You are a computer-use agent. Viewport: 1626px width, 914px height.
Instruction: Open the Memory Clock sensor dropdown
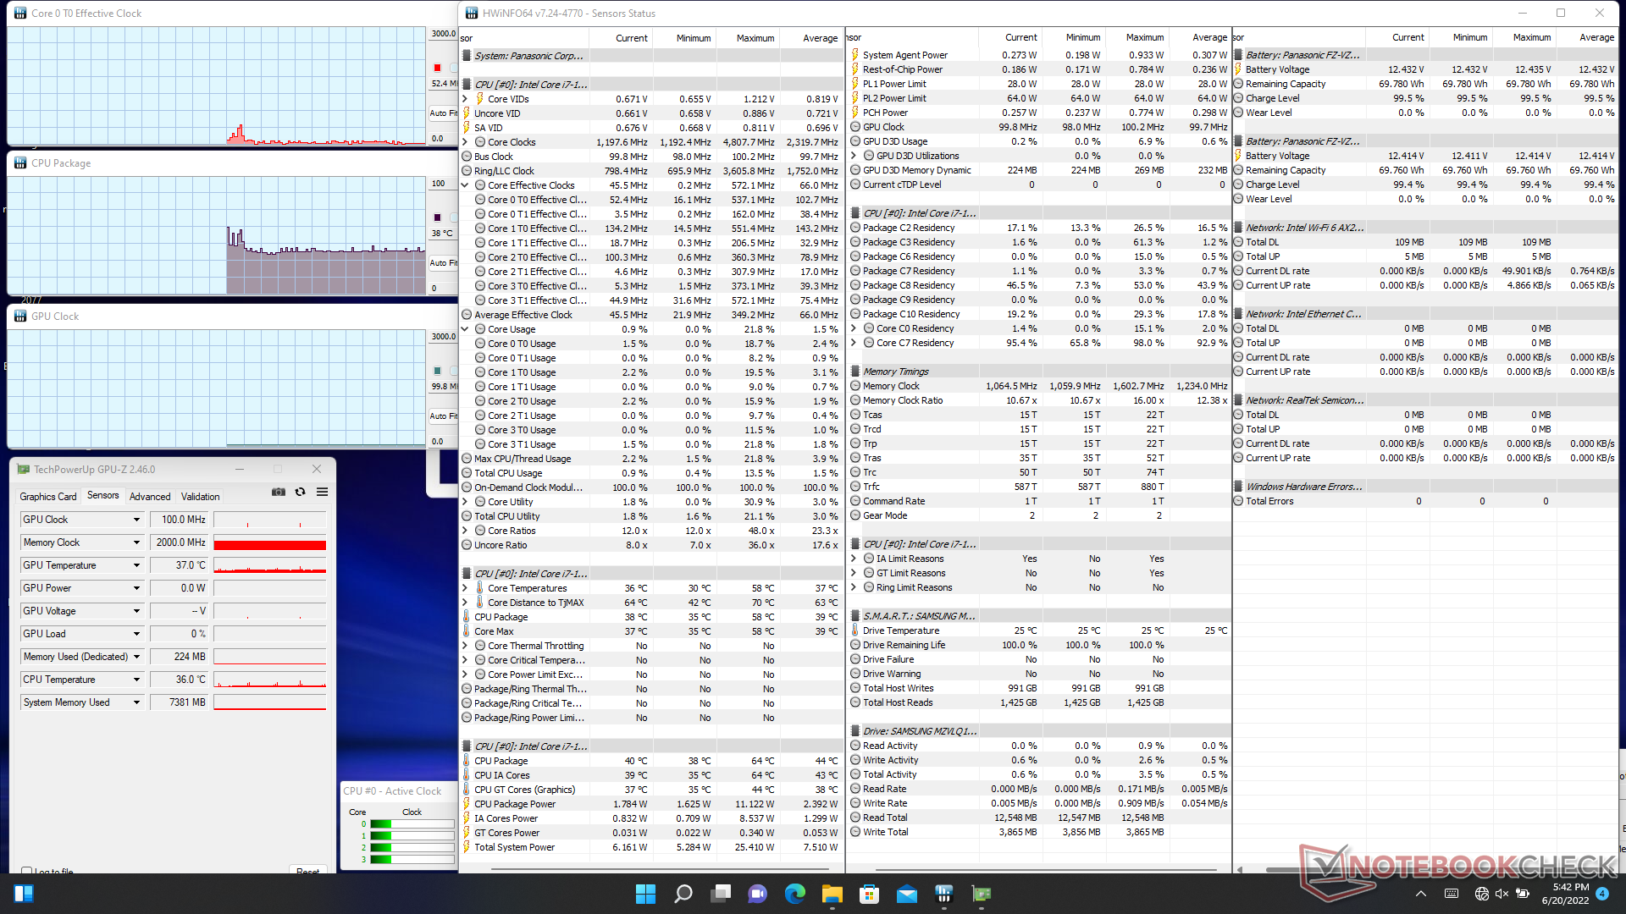[136, 542]
